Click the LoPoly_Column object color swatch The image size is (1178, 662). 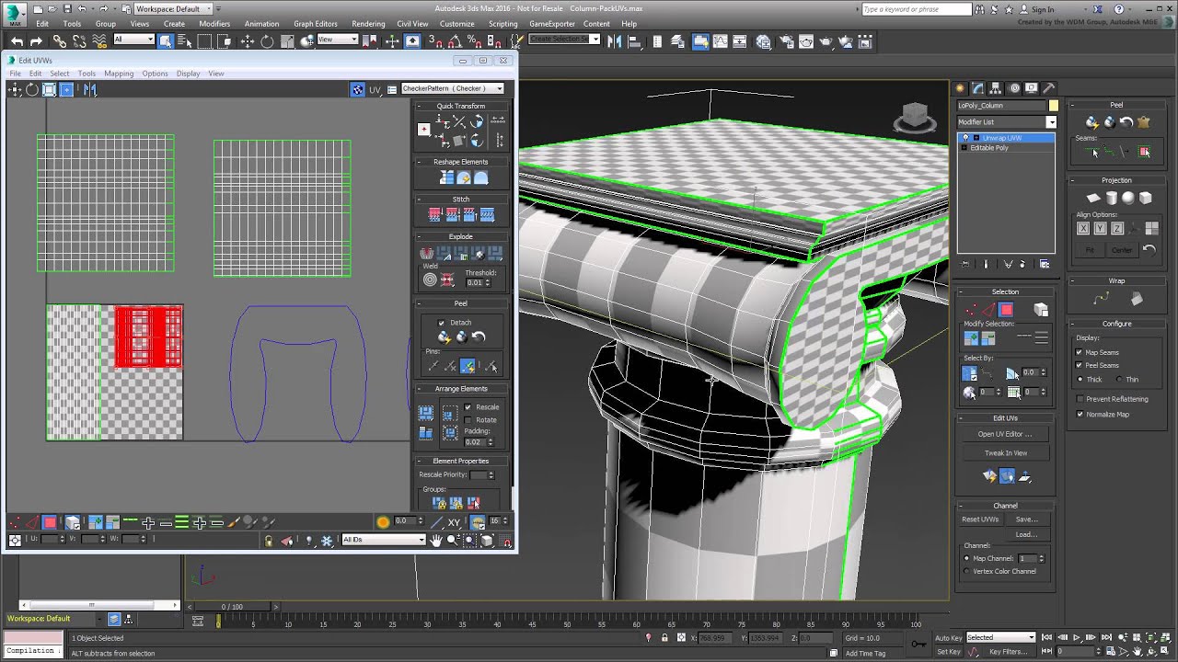pos(1053,106)
